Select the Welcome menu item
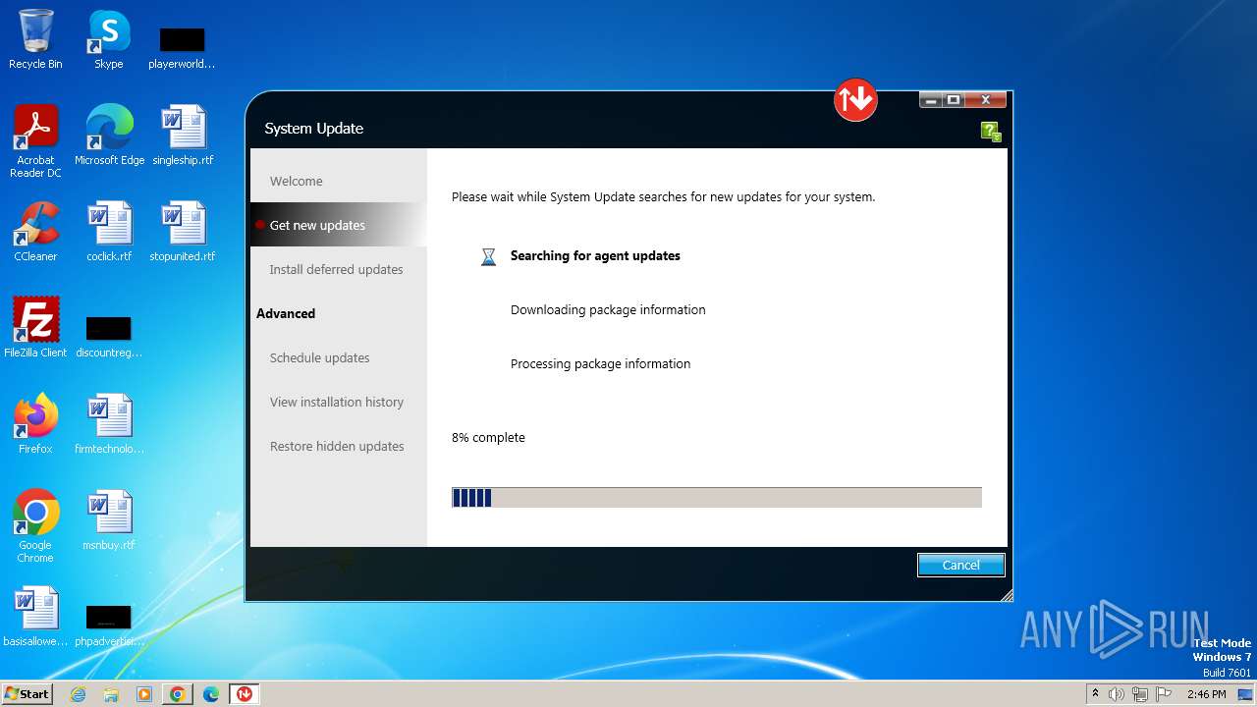 [296, 181]
